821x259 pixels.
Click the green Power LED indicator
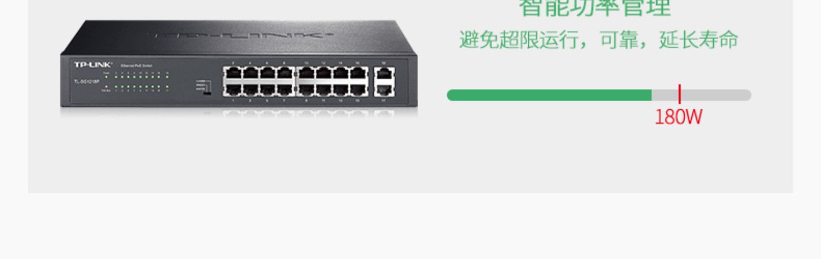[x=106, y=76]
